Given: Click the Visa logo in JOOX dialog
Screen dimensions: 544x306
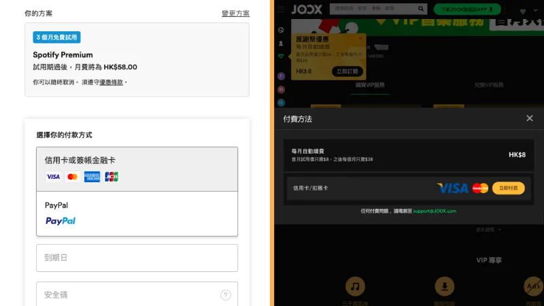Looking at the screenshot, I should (452, 188).
